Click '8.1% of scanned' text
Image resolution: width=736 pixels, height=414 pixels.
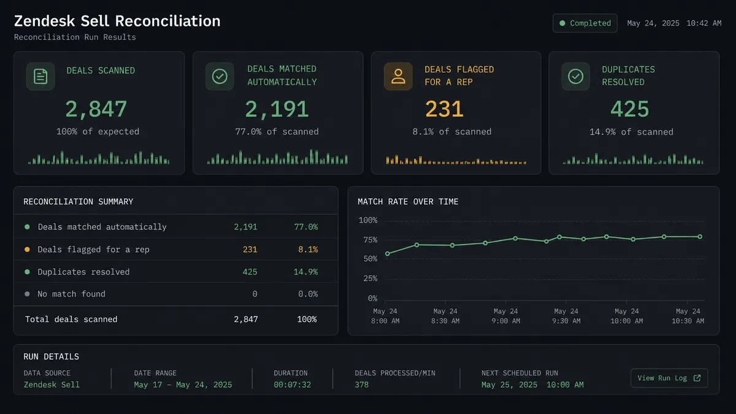tap(452, 131)
